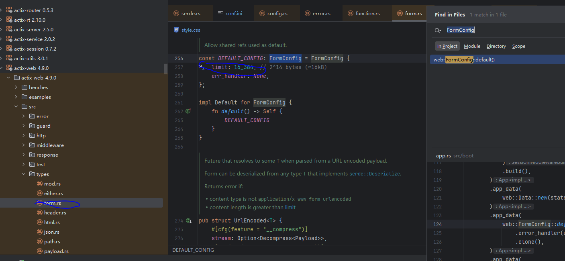Click line number 124 in the preview gutter
The width and height of the screenshot is (565, 261).
pos(437,224)
